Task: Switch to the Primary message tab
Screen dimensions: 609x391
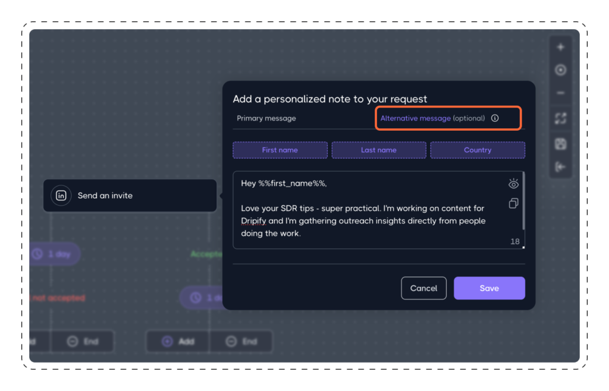Action: [266, 118]
